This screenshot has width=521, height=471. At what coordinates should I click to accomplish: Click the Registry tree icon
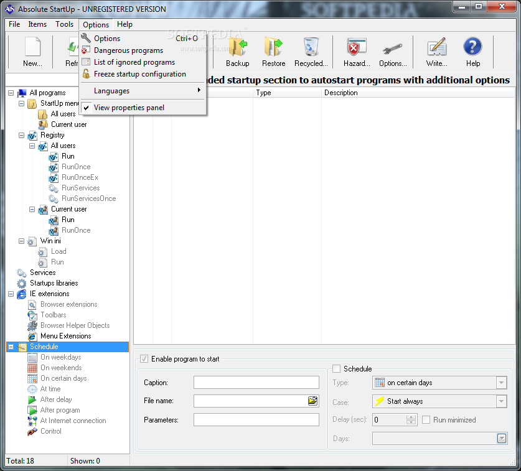32,135
